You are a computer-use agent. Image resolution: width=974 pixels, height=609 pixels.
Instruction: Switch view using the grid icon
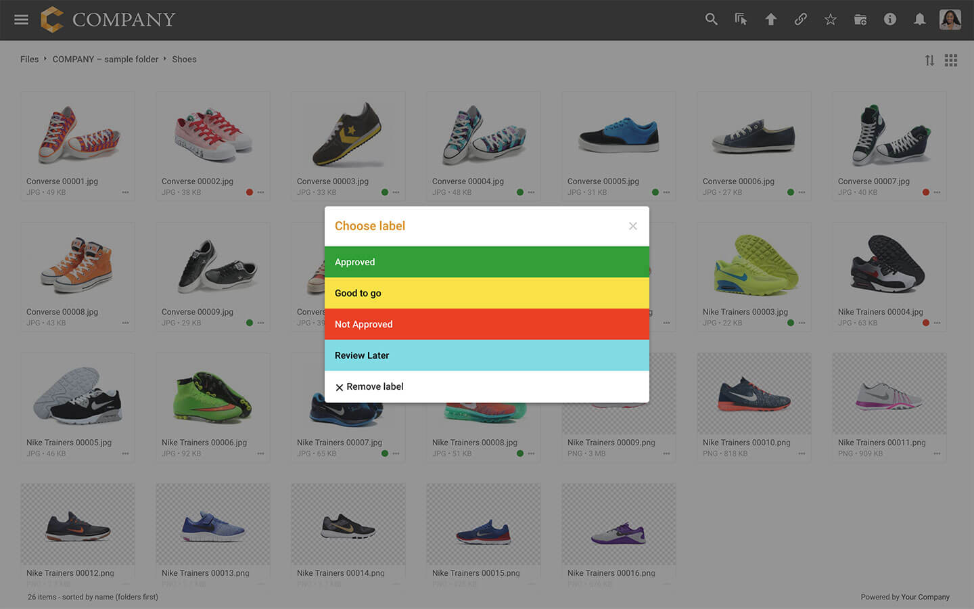point(951,60)
